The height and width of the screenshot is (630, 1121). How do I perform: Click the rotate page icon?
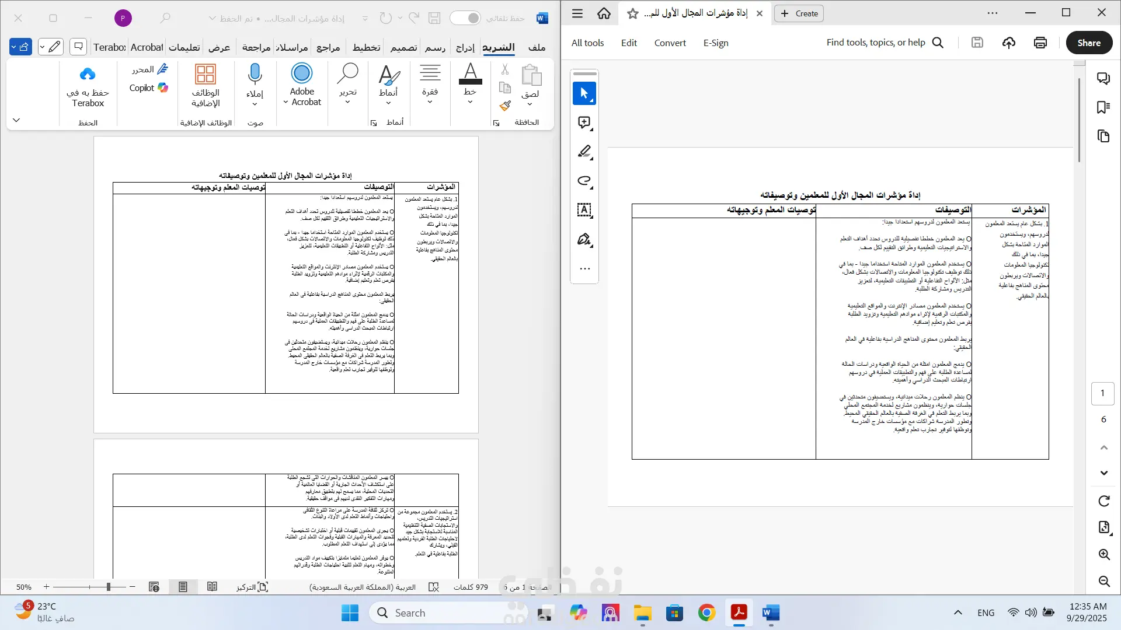point(1103,501)
